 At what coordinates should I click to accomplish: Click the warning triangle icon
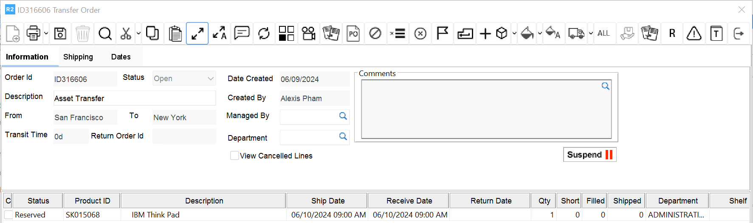pos(694,33)
